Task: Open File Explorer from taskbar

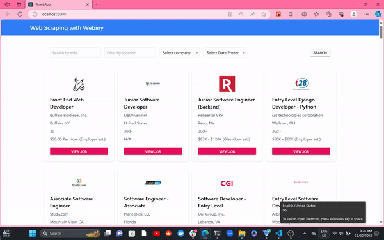Action: [x=242, y=234]
